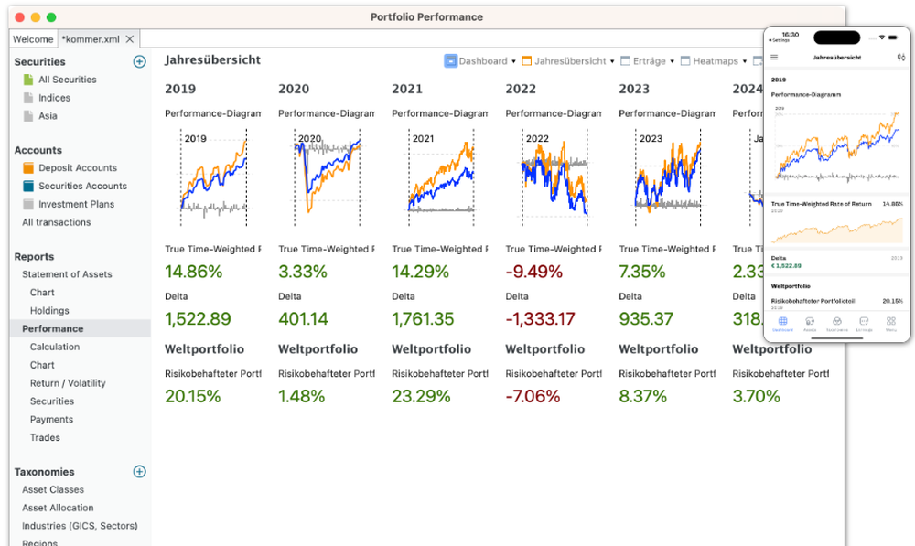Click the Indices file icon
Screen dimensions: 915x546
(x=28, y=98)
